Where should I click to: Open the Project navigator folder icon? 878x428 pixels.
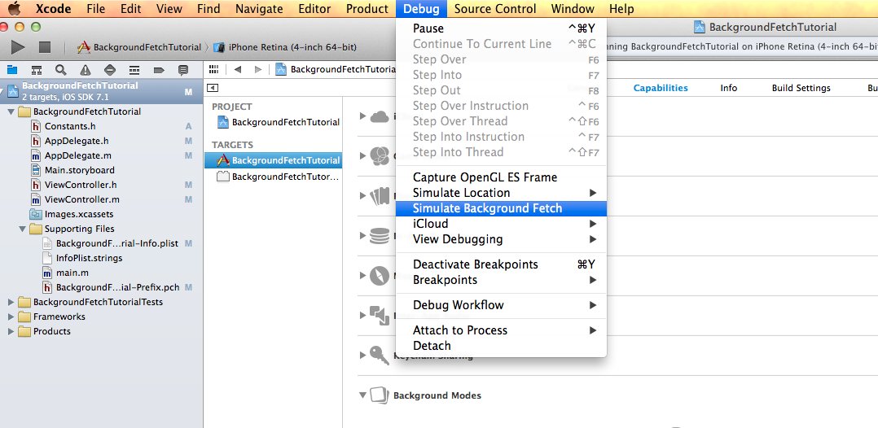tap(11, 70)
